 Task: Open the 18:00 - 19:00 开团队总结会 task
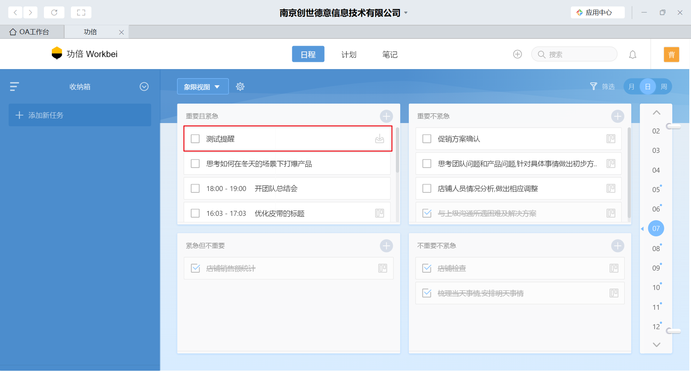pos(287,189)
